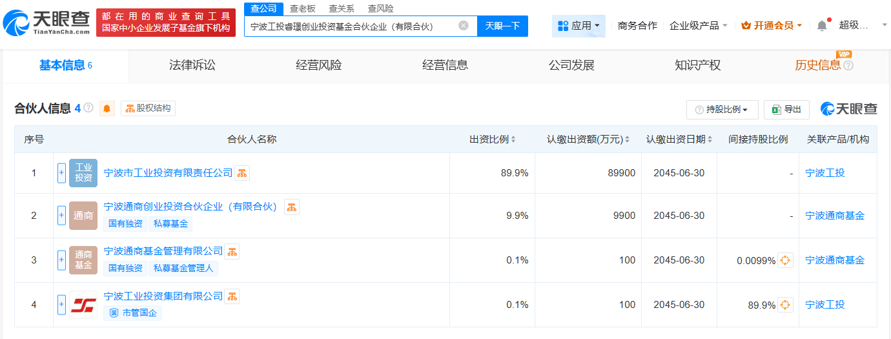891x339 pixels.
Task: Click the 天眼一下 search button
Action: 502,26
